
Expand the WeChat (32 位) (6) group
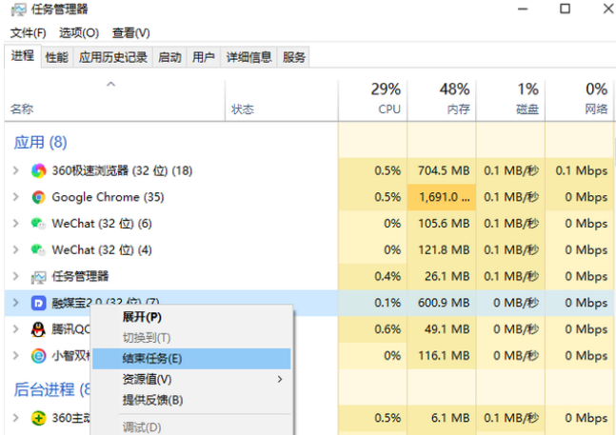[x=16, y=224]
